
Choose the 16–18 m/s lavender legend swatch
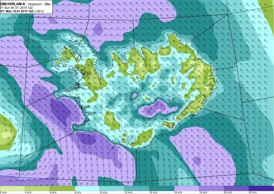tap(187, 189)
